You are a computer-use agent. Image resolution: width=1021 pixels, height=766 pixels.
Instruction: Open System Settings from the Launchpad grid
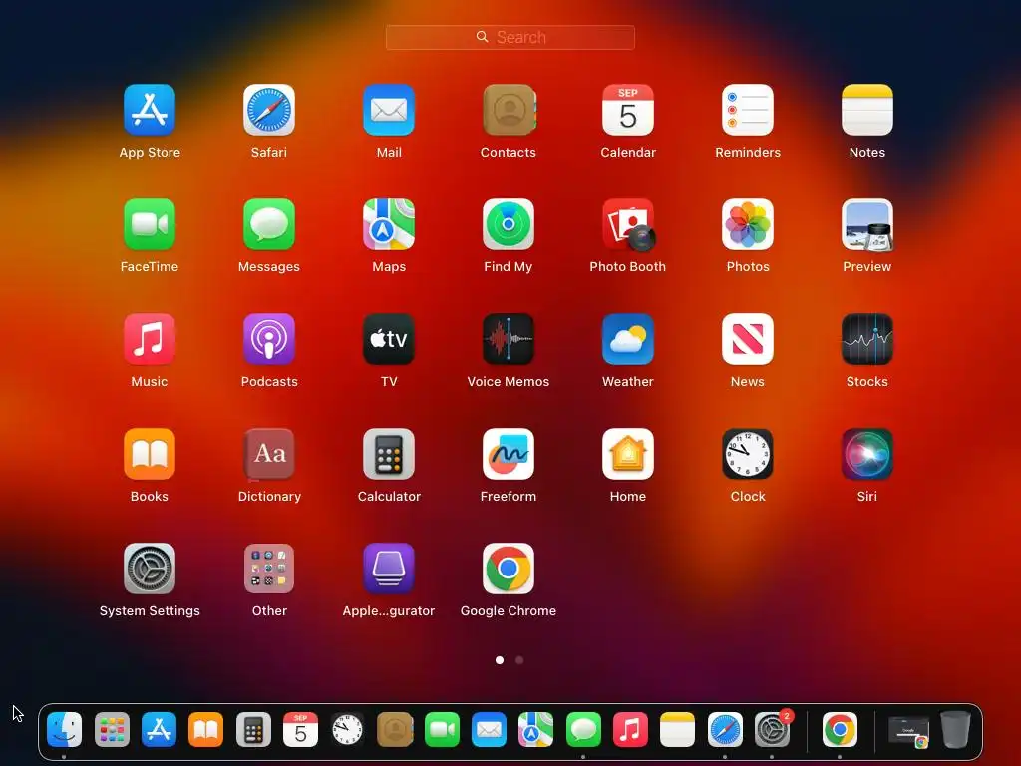150,568
